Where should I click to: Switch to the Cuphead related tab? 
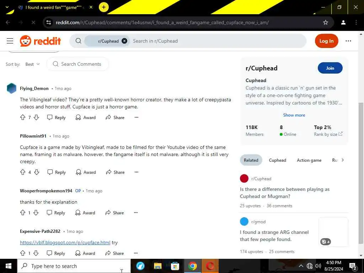277,160
